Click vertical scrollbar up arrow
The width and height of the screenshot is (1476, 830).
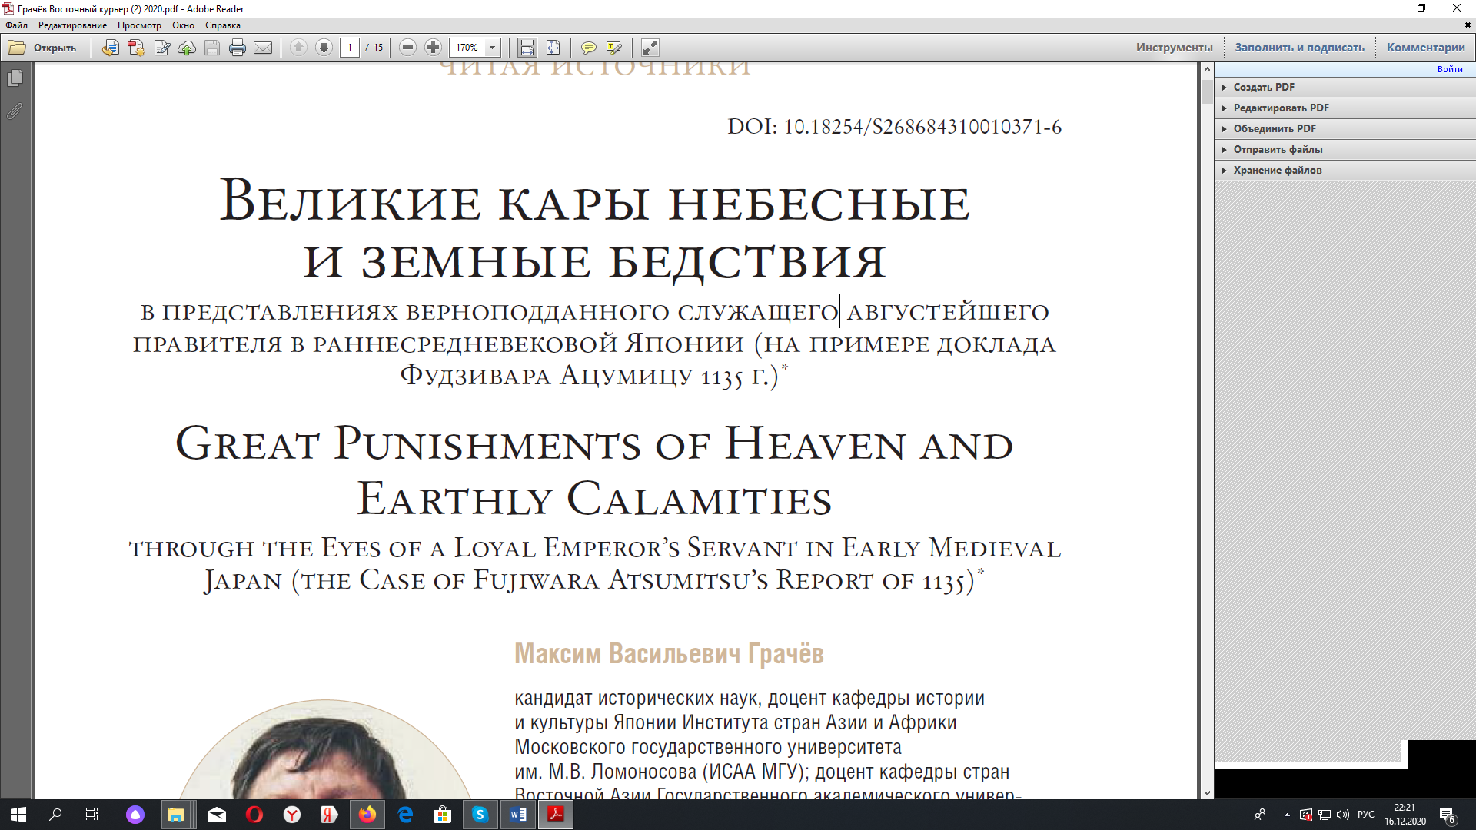point(1207,69)
